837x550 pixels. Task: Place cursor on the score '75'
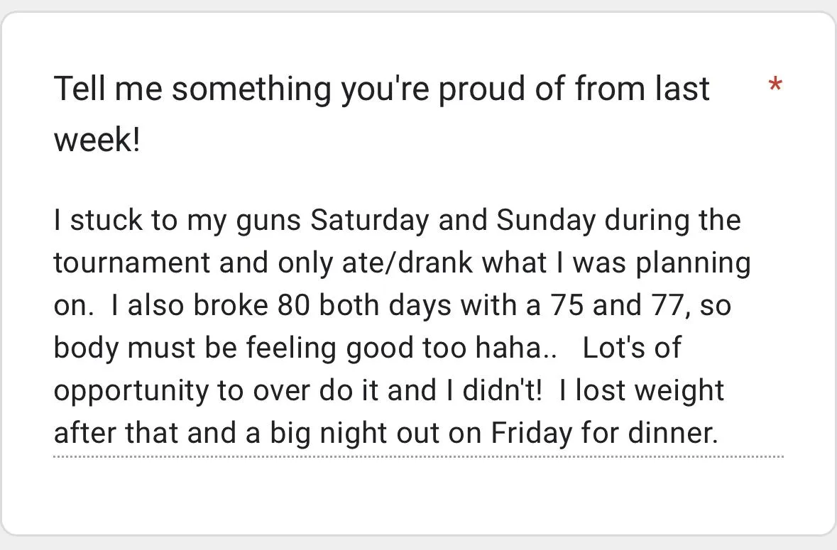coord(566,306)
